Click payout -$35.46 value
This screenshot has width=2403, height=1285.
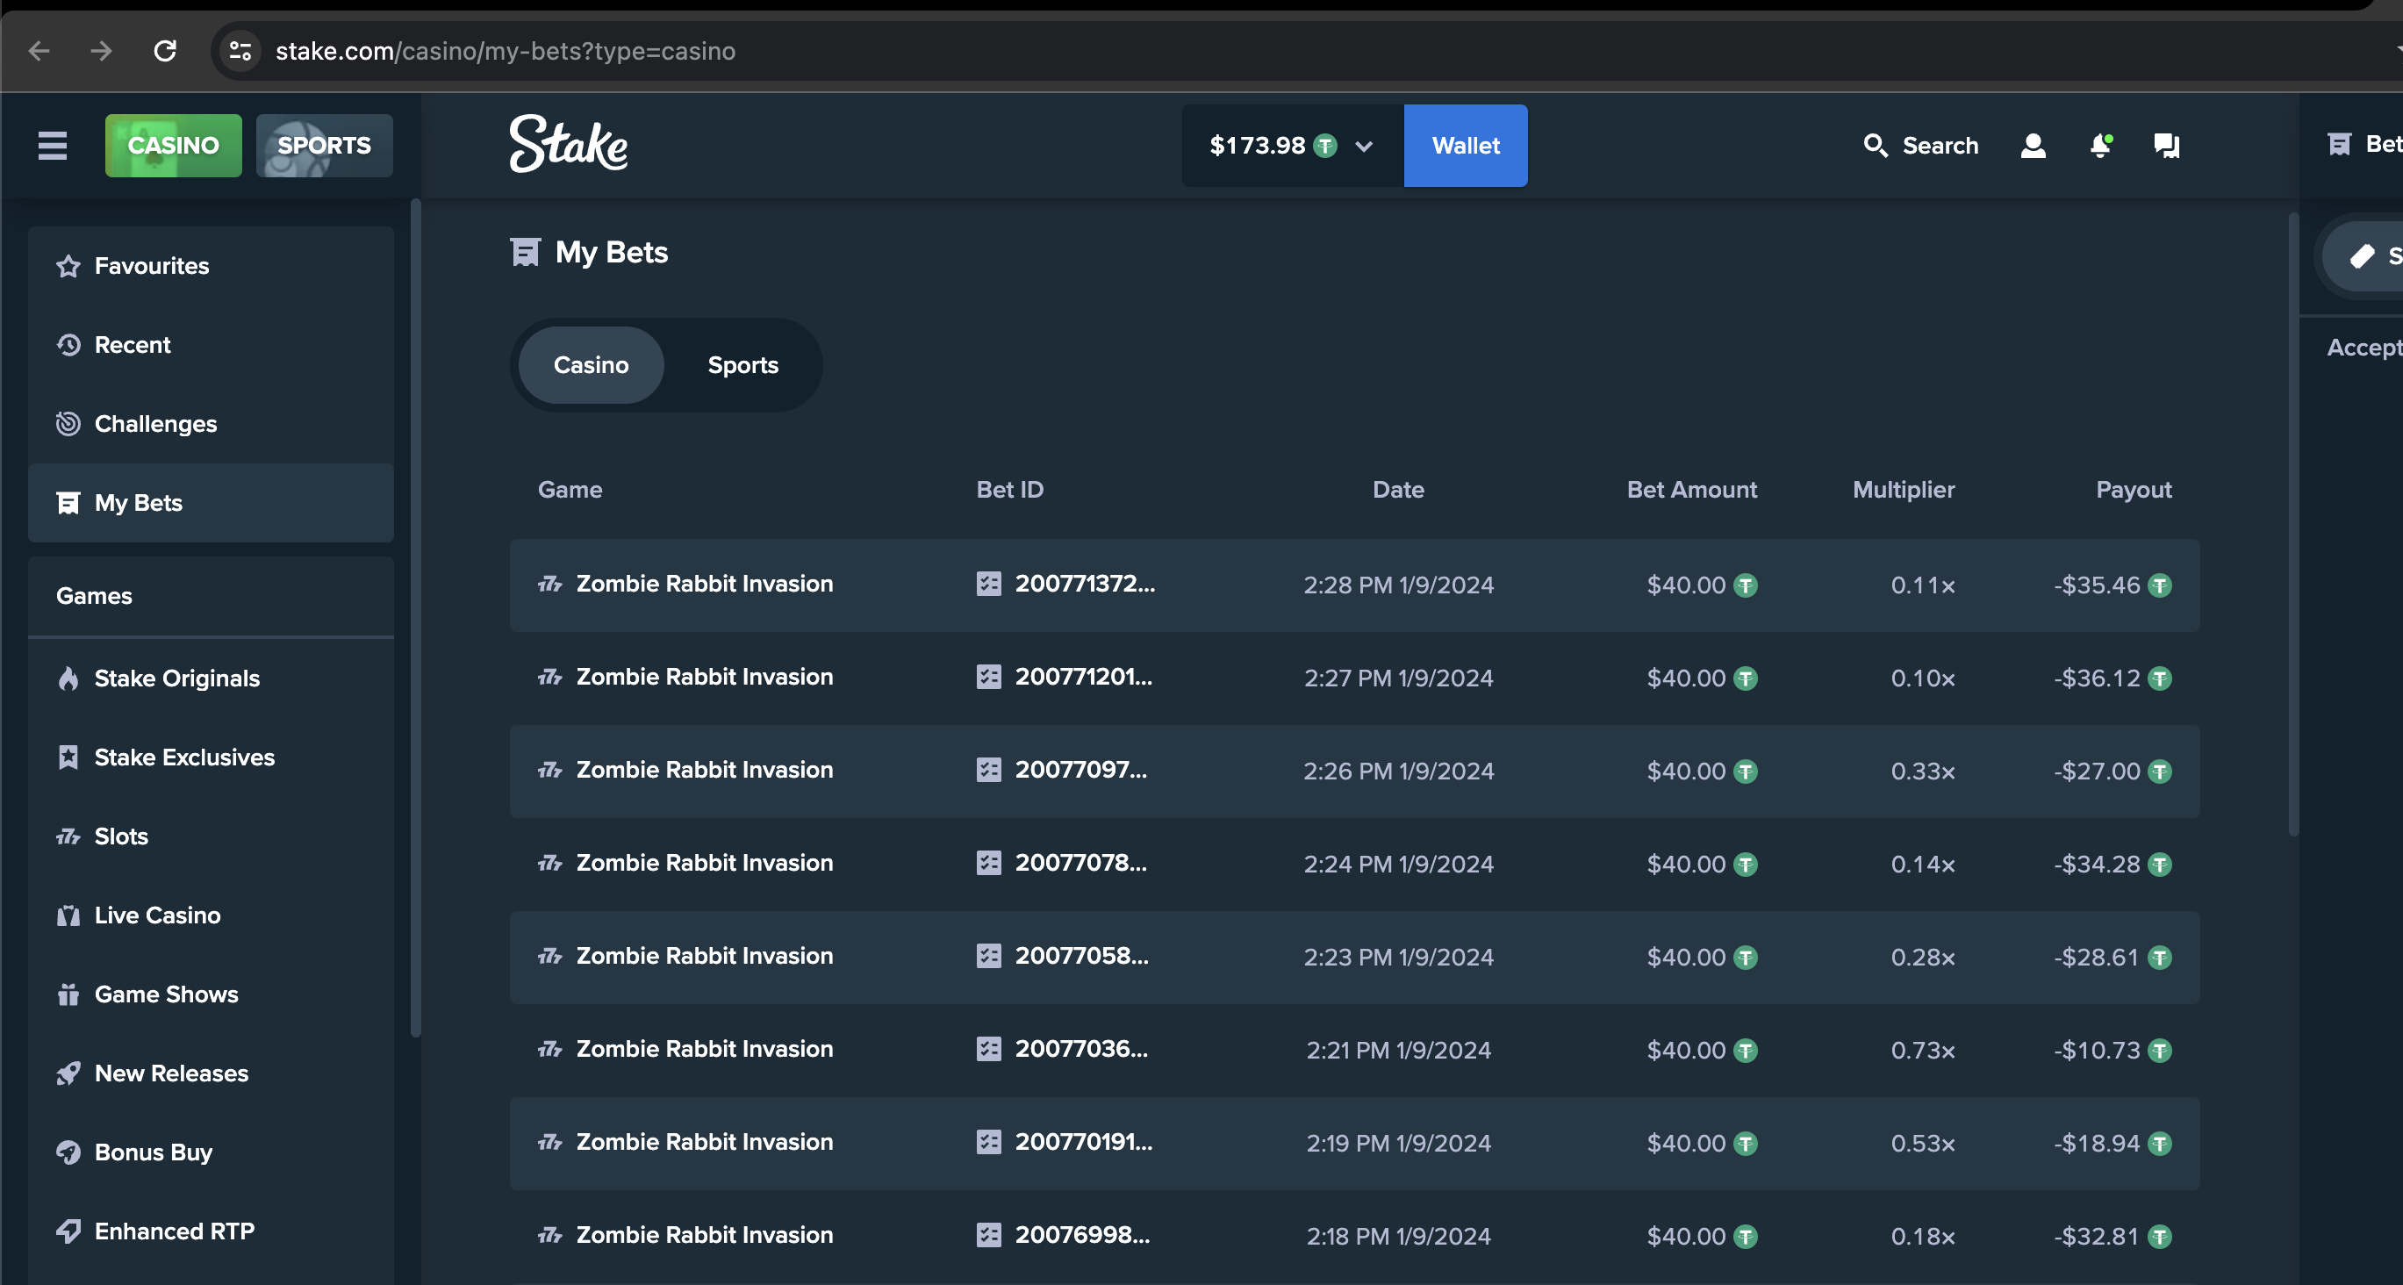(2097, 585)
